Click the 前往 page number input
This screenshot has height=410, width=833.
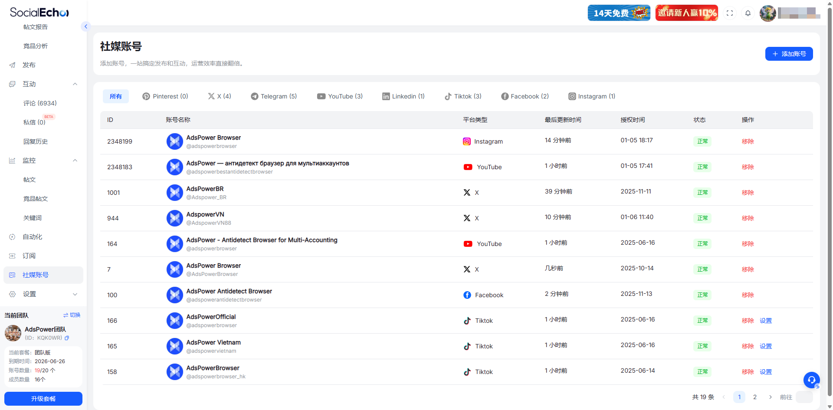pos(804,397)
